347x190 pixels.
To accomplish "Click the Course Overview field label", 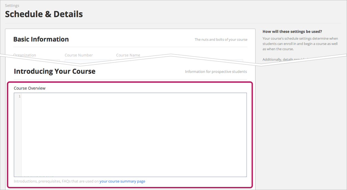I will [x=30, y=88].
